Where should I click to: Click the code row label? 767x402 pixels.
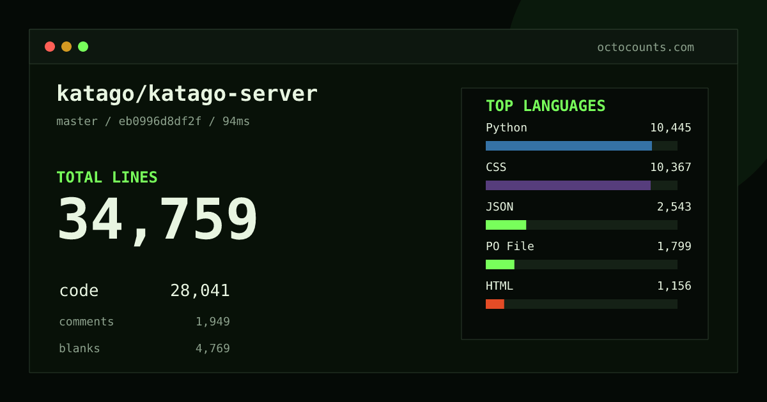tap(79, 291)
